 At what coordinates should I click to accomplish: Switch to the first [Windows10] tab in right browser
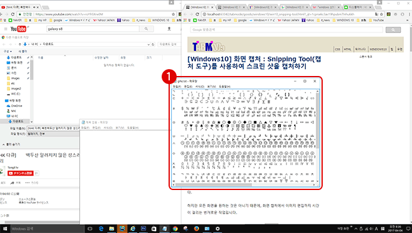pos(200,7)
